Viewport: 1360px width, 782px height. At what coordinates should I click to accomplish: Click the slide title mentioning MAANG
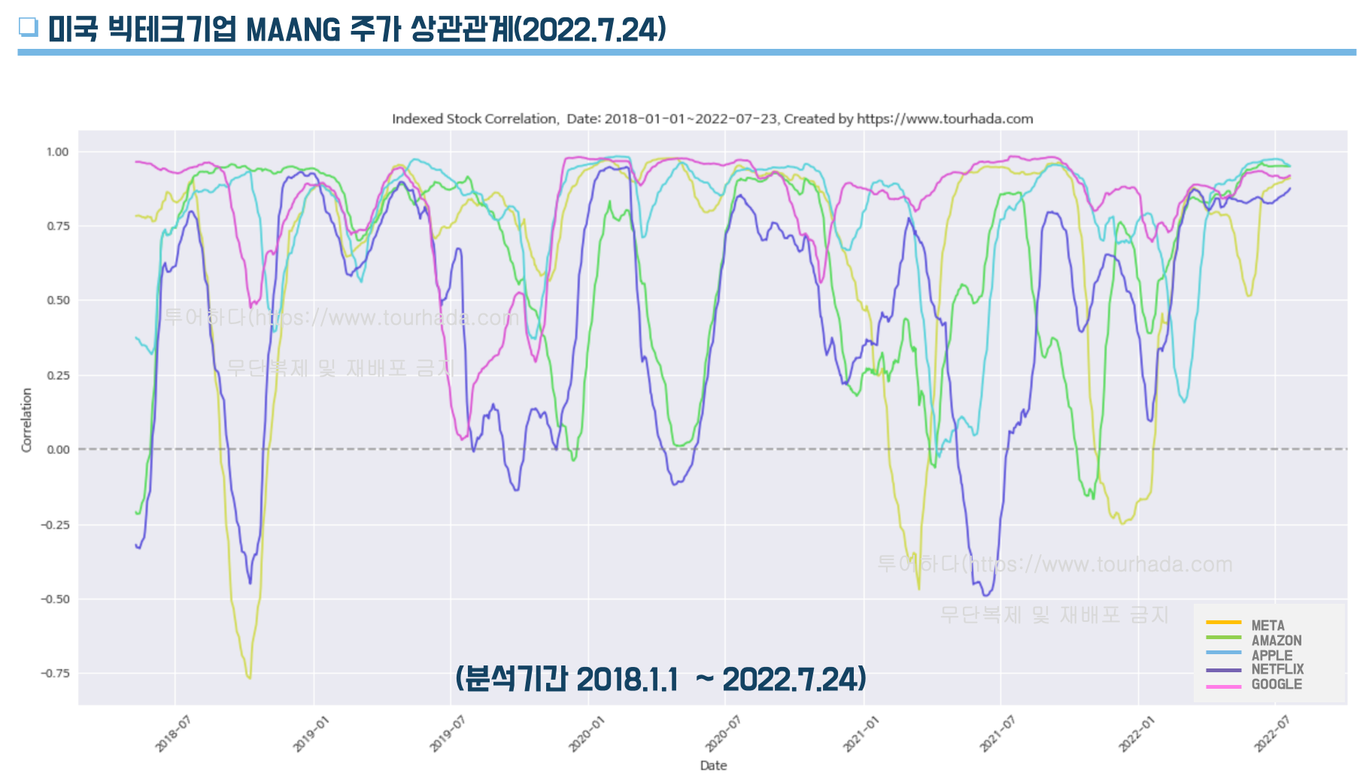[357, 29]
